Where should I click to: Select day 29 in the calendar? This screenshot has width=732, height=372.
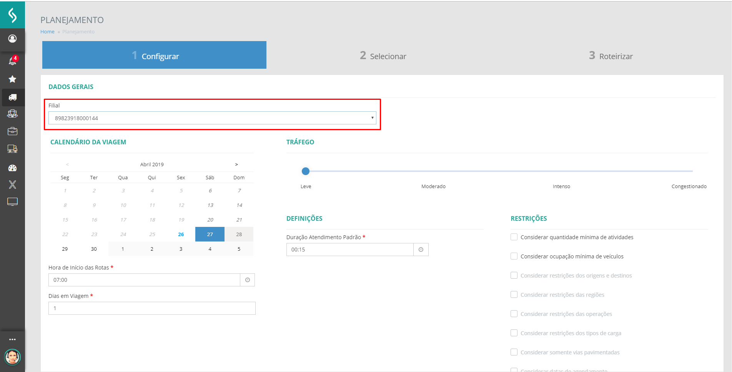(65, 249)
